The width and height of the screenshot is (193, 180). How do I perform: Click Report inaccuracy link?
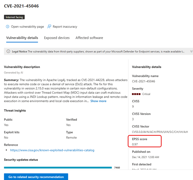(x=65, y=27)
